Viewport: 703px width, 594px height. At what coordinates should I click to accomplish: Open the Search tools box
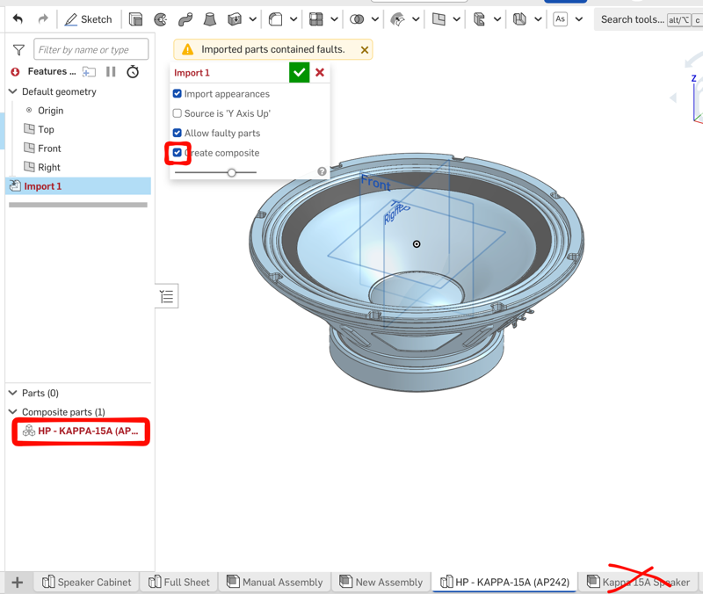(x=649, y=19)
